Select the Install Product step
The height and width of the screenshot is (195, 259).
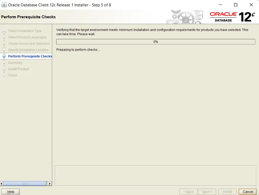(19, 69)
